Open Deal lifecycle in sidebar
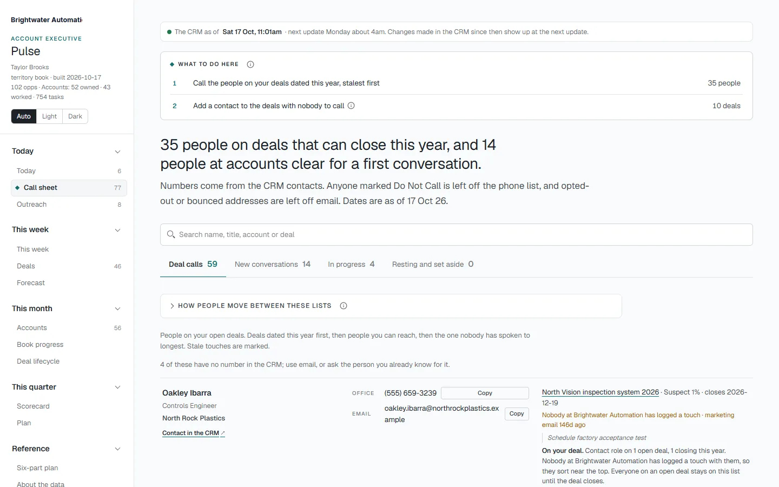This screenshot has width=779, height=487. click(x=69, y=361)
